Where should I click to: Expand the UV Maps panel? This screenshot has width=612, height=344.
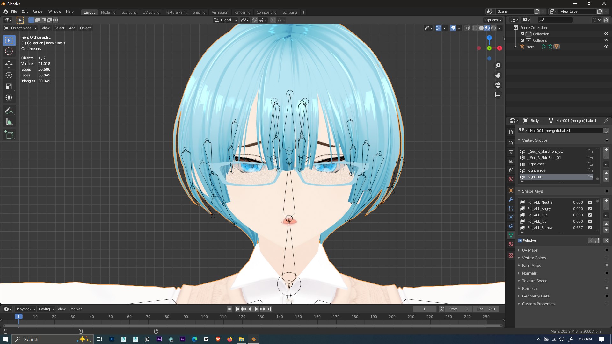point(529,250)
